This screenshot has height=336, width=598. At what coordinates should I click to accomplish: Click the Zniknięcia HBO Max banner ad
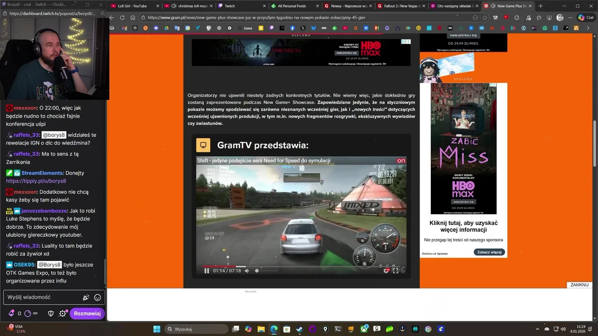(301, 52)
